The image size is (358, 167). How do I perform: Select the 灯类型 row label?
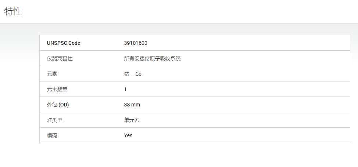click(54, 120)
